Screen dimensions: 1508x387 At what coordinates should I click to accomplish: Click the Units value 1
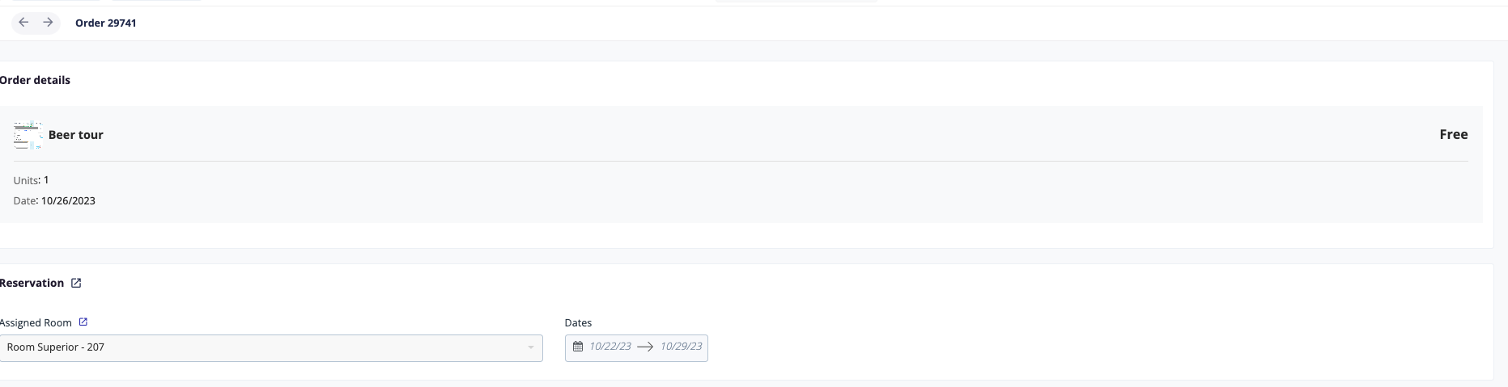[46, 180]
